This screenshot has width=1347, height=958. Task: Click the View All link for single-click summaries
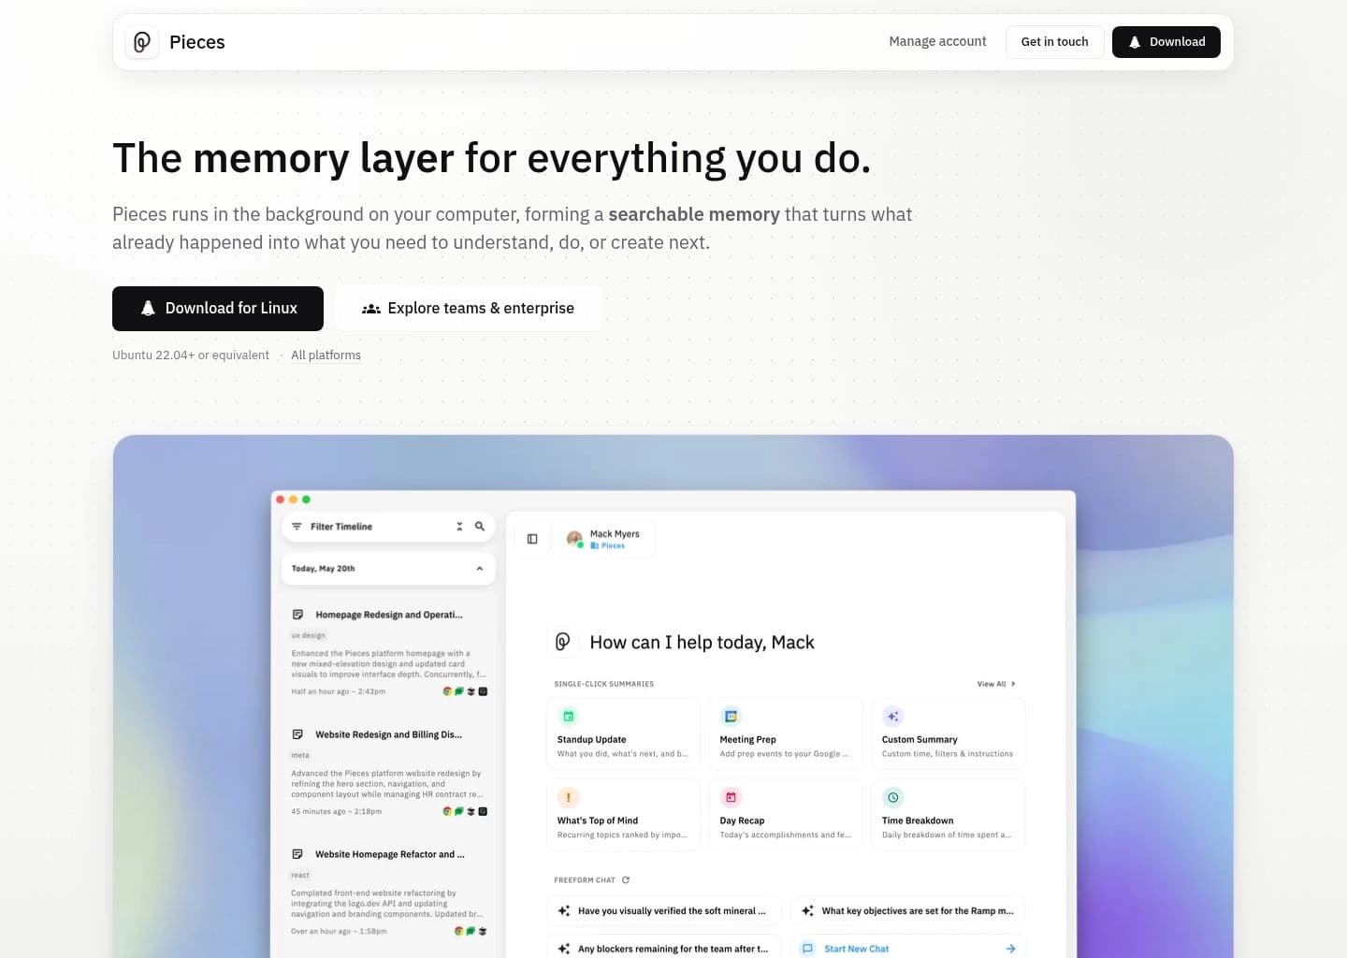[x=996, y=684]
